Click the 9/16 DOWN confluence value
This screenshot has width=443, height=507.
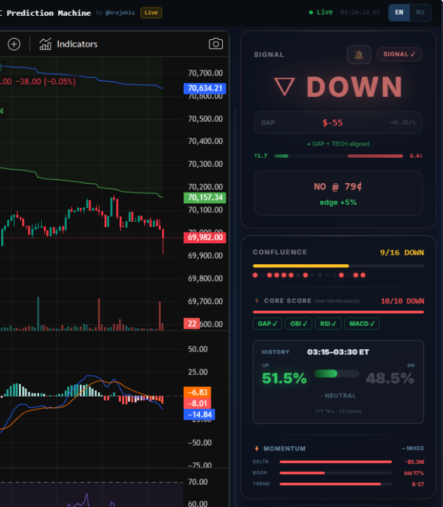tap(402, 252)
